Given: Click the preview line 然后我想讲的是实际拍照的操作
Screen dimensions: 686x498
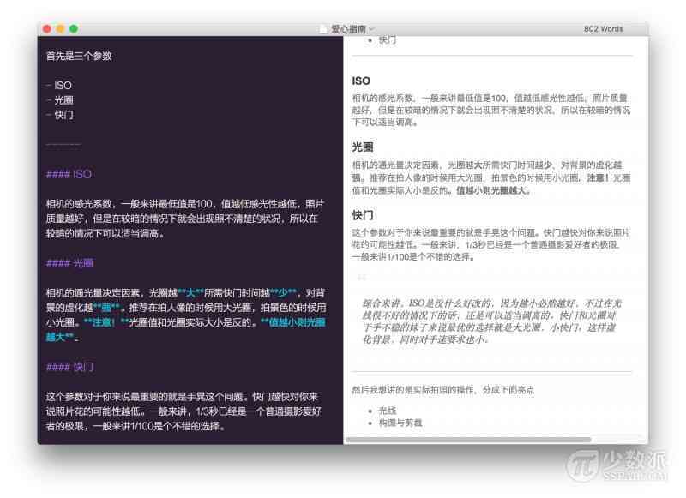Looking at the screenshot, I should tap(443, 390).
